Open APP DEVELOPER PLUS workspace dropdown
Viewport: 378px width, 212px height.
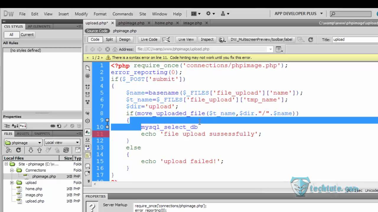point(298,14)
